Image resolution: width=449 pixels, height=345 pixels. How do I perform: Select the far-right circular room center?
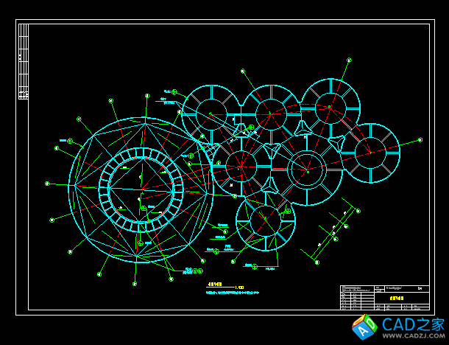coord(370,153)
